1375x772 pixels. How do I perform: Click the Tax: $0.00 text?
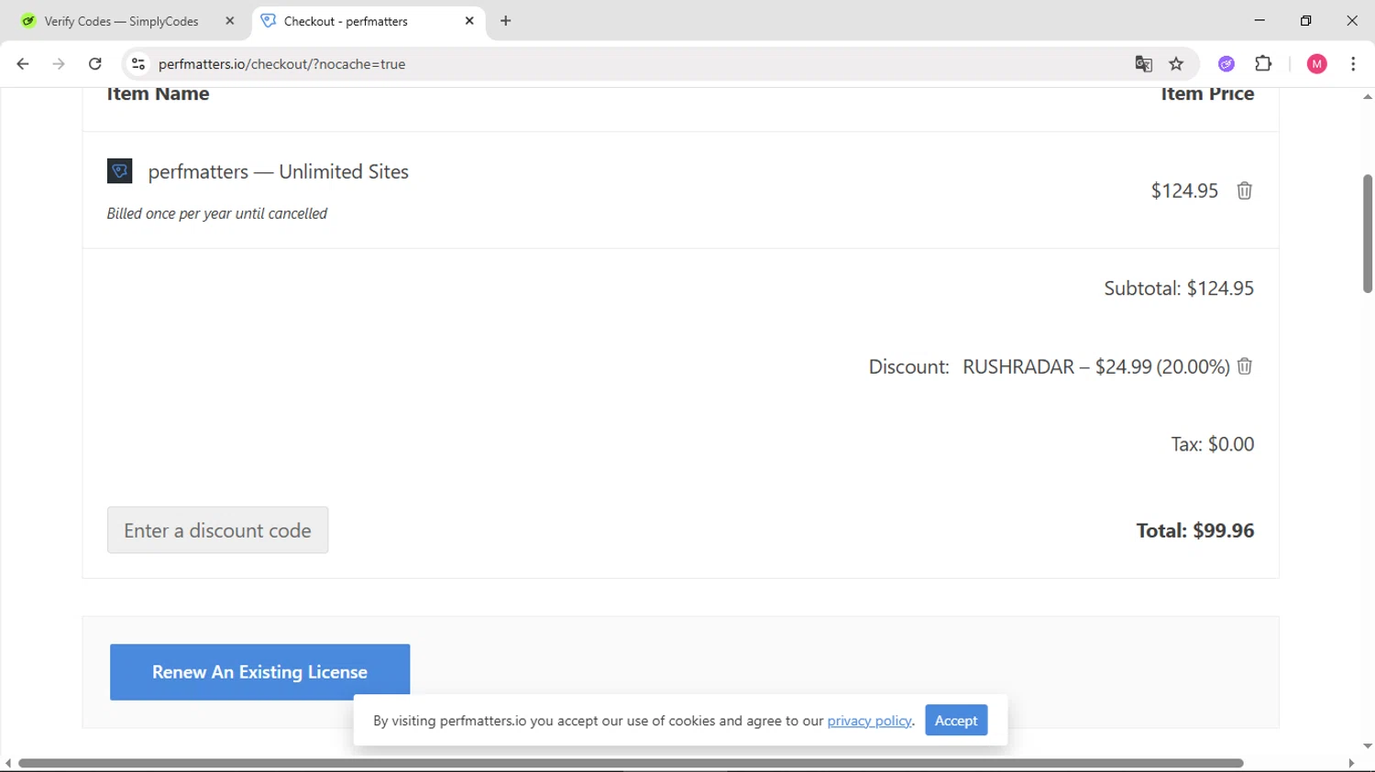(1213, 444)
